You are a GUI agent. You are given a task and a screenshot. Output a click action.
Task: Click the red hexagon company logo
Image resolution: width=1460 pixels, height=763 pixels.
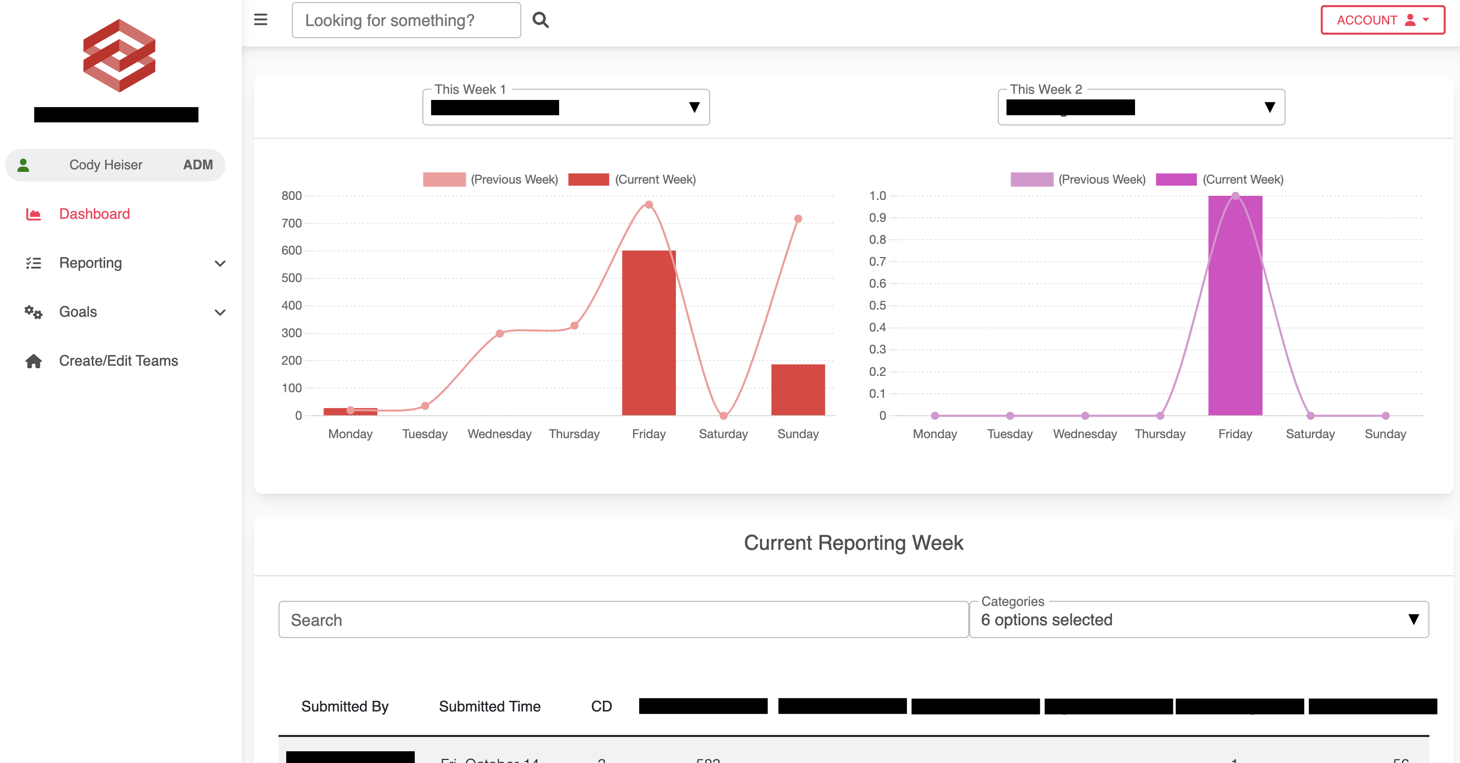(x=119, y=56)
